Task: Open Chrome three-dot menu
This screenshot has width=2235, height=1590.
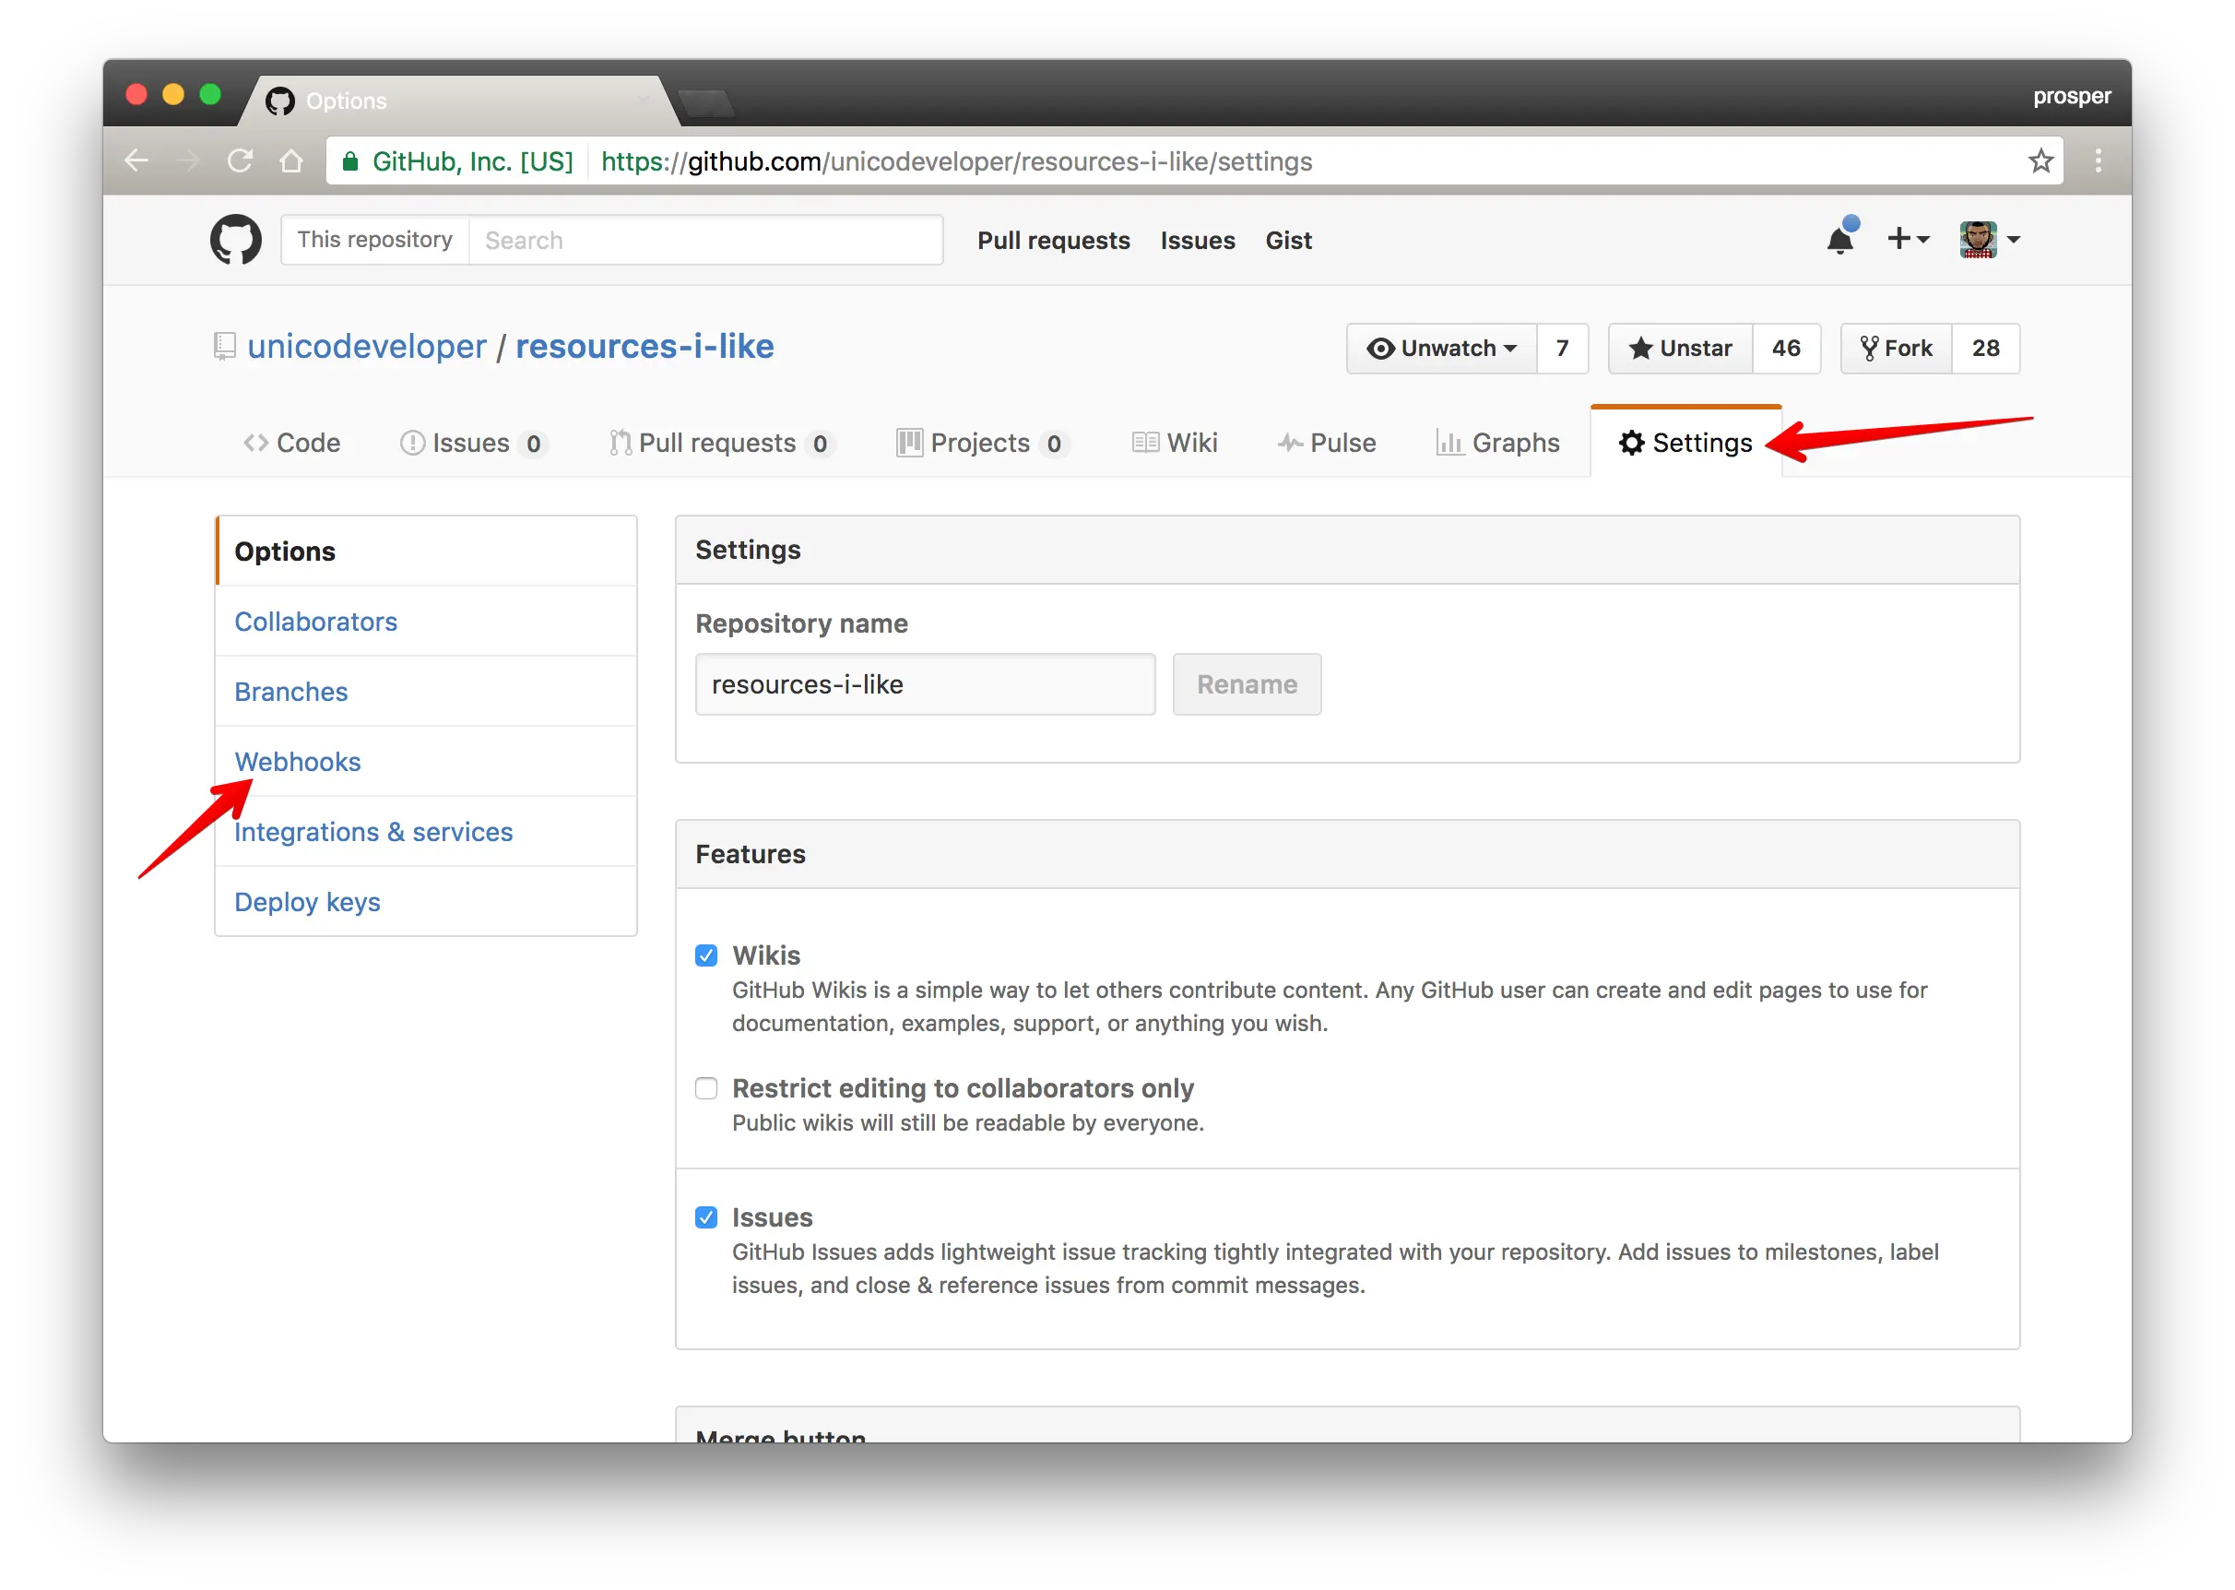Action: [x=2097, y=160]
